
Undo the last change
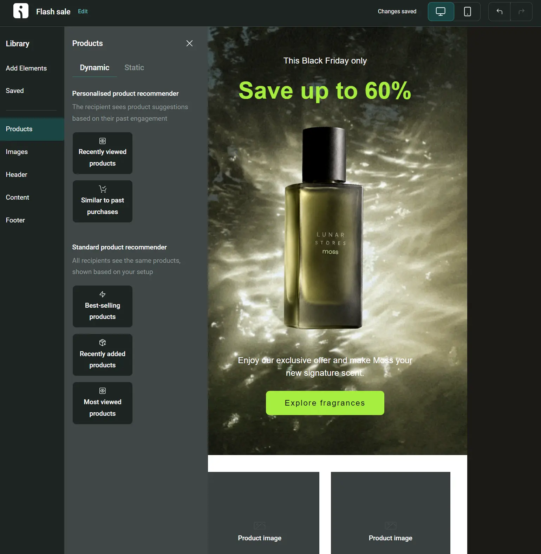coord(499,12)
